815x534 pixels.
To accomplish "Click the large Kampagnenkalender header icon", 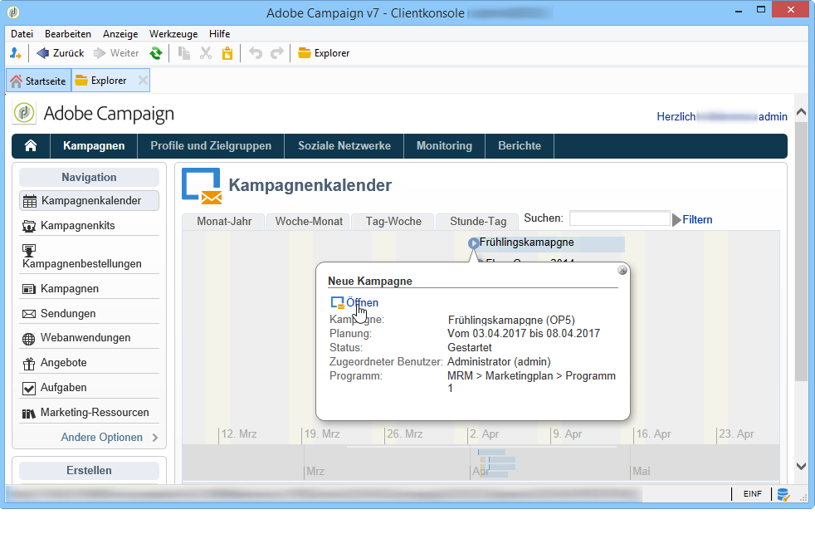I will tap(202, 186).
